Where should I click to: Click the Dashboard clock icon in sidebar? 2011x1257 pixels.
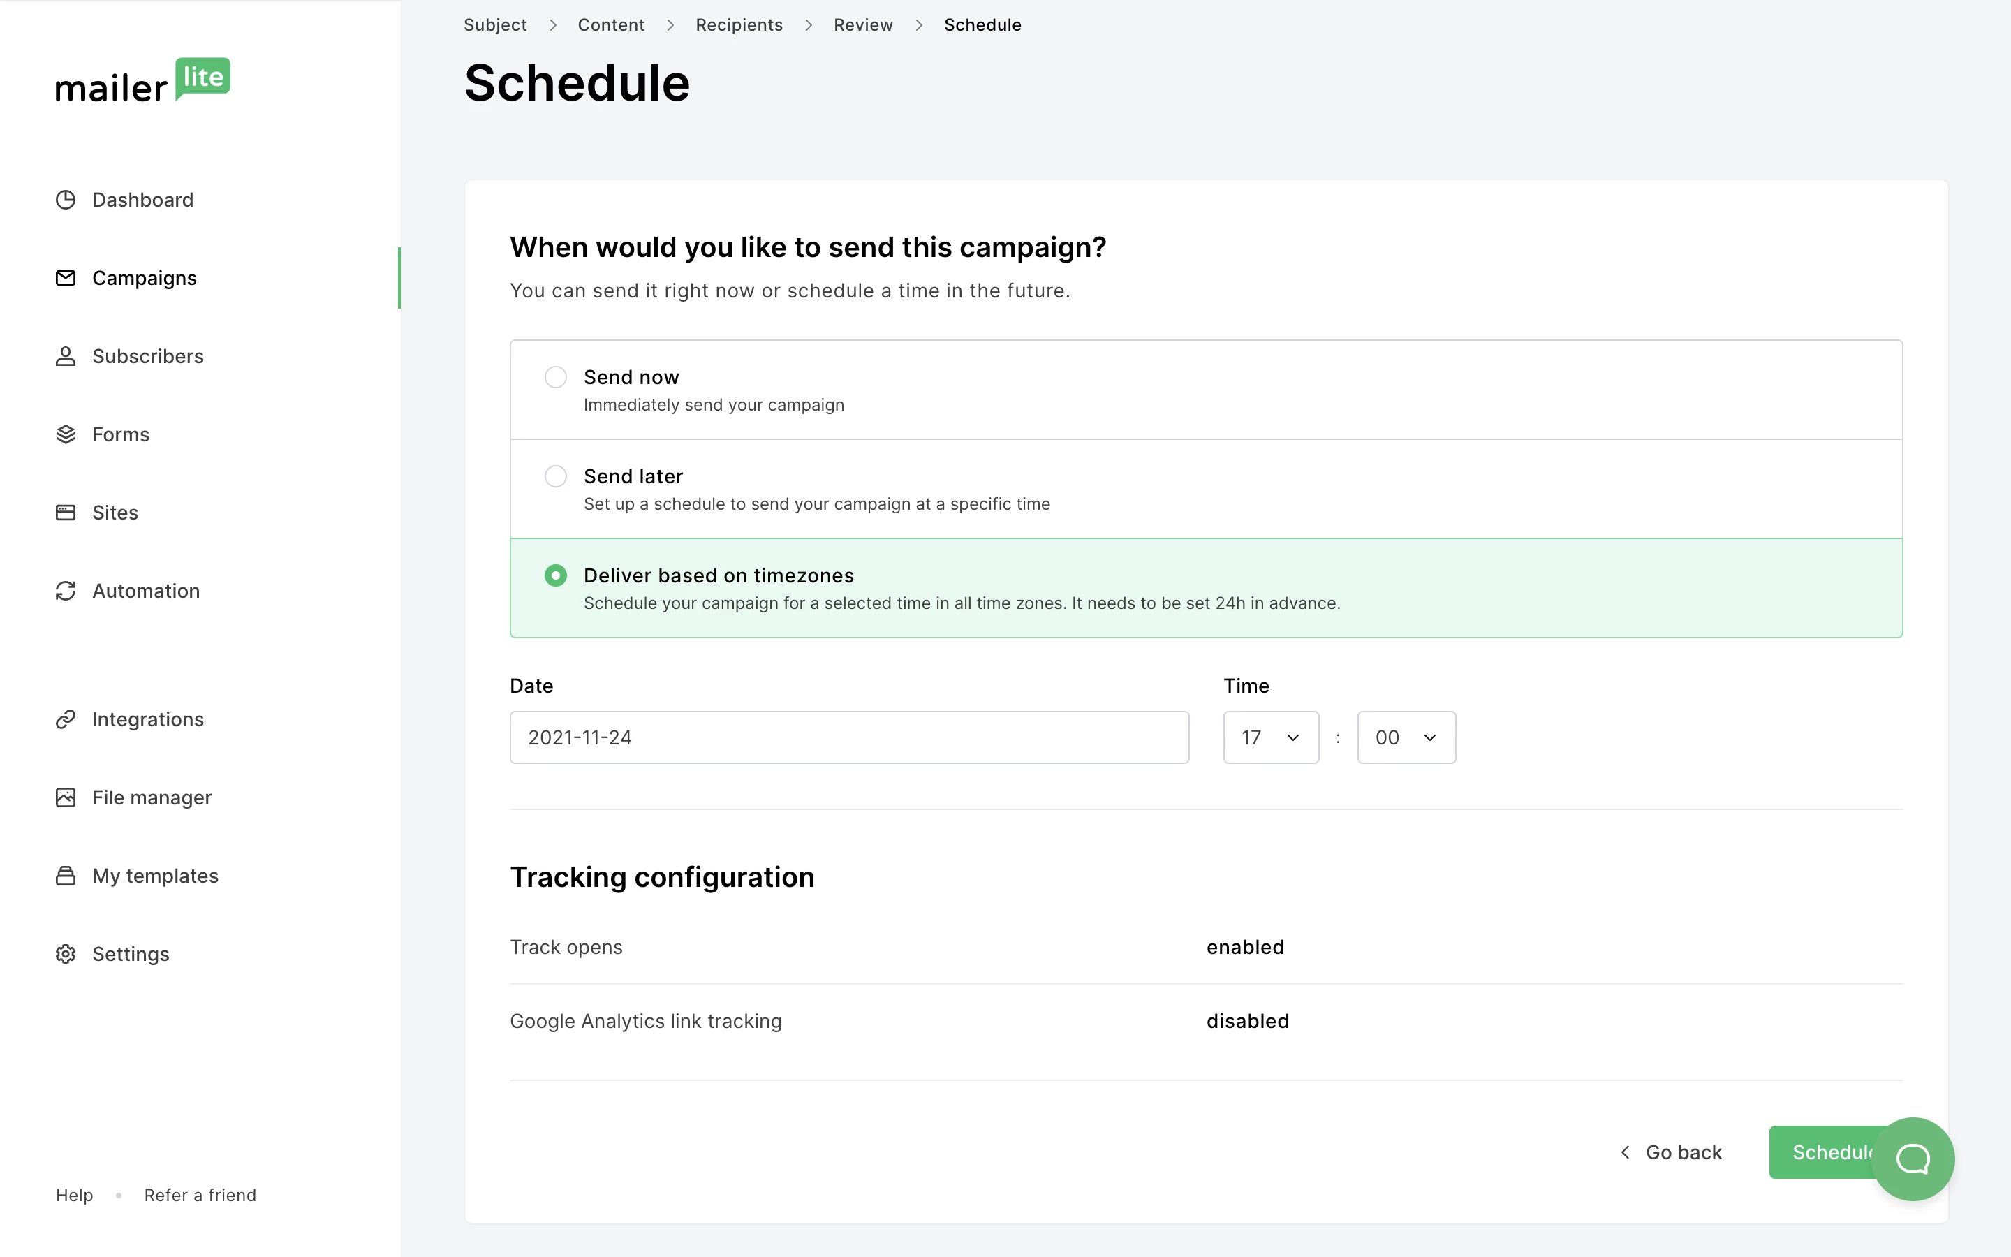[x=66, y=200]
